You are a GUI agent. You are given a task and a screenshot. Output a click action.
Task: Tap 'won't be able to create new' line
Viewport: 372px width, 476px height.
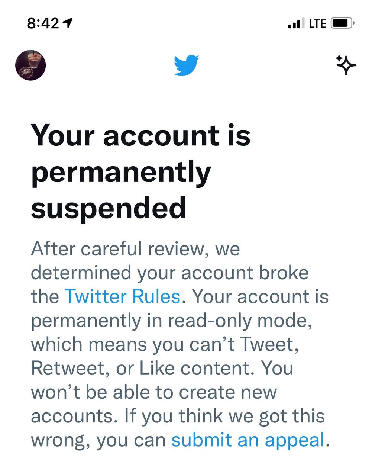[154, 392]
